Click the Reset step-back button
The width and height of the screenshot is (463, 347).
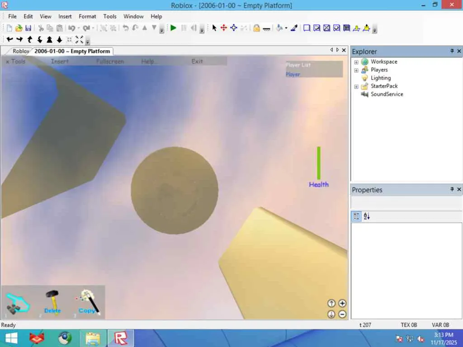coord(194,28)
